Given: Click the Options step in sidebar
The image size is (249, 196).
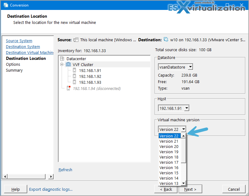Looking at the screenshot, I should click(x=13, y=64).
